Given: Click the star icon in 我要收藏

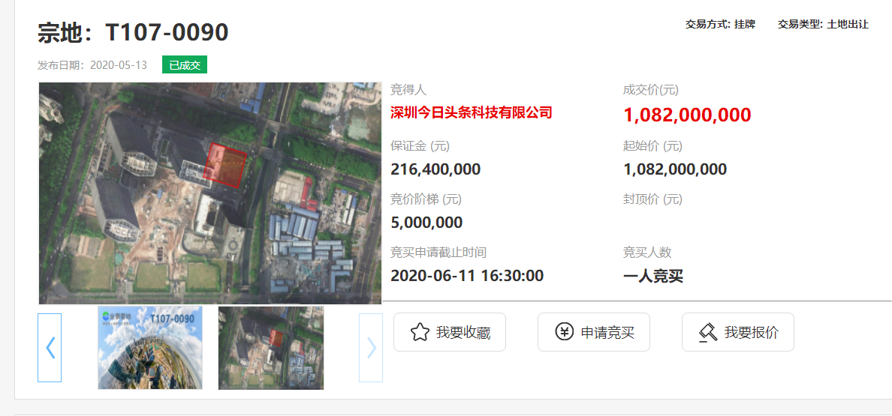Looking at the screenshot, I should click(419, 333).
